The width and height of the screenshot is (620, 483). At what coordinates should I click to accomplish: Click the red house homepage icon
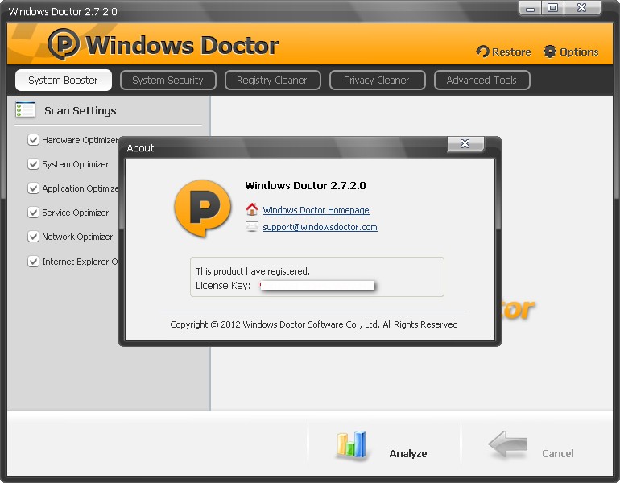(x=252, y=209)
